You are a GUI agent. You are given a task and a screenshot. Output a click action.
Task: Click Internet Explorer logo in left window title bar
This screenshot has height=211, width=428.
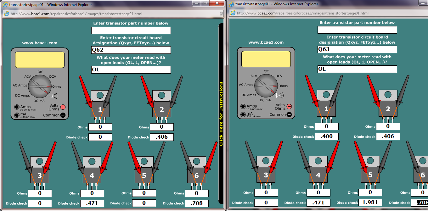[x=4, y=4]
